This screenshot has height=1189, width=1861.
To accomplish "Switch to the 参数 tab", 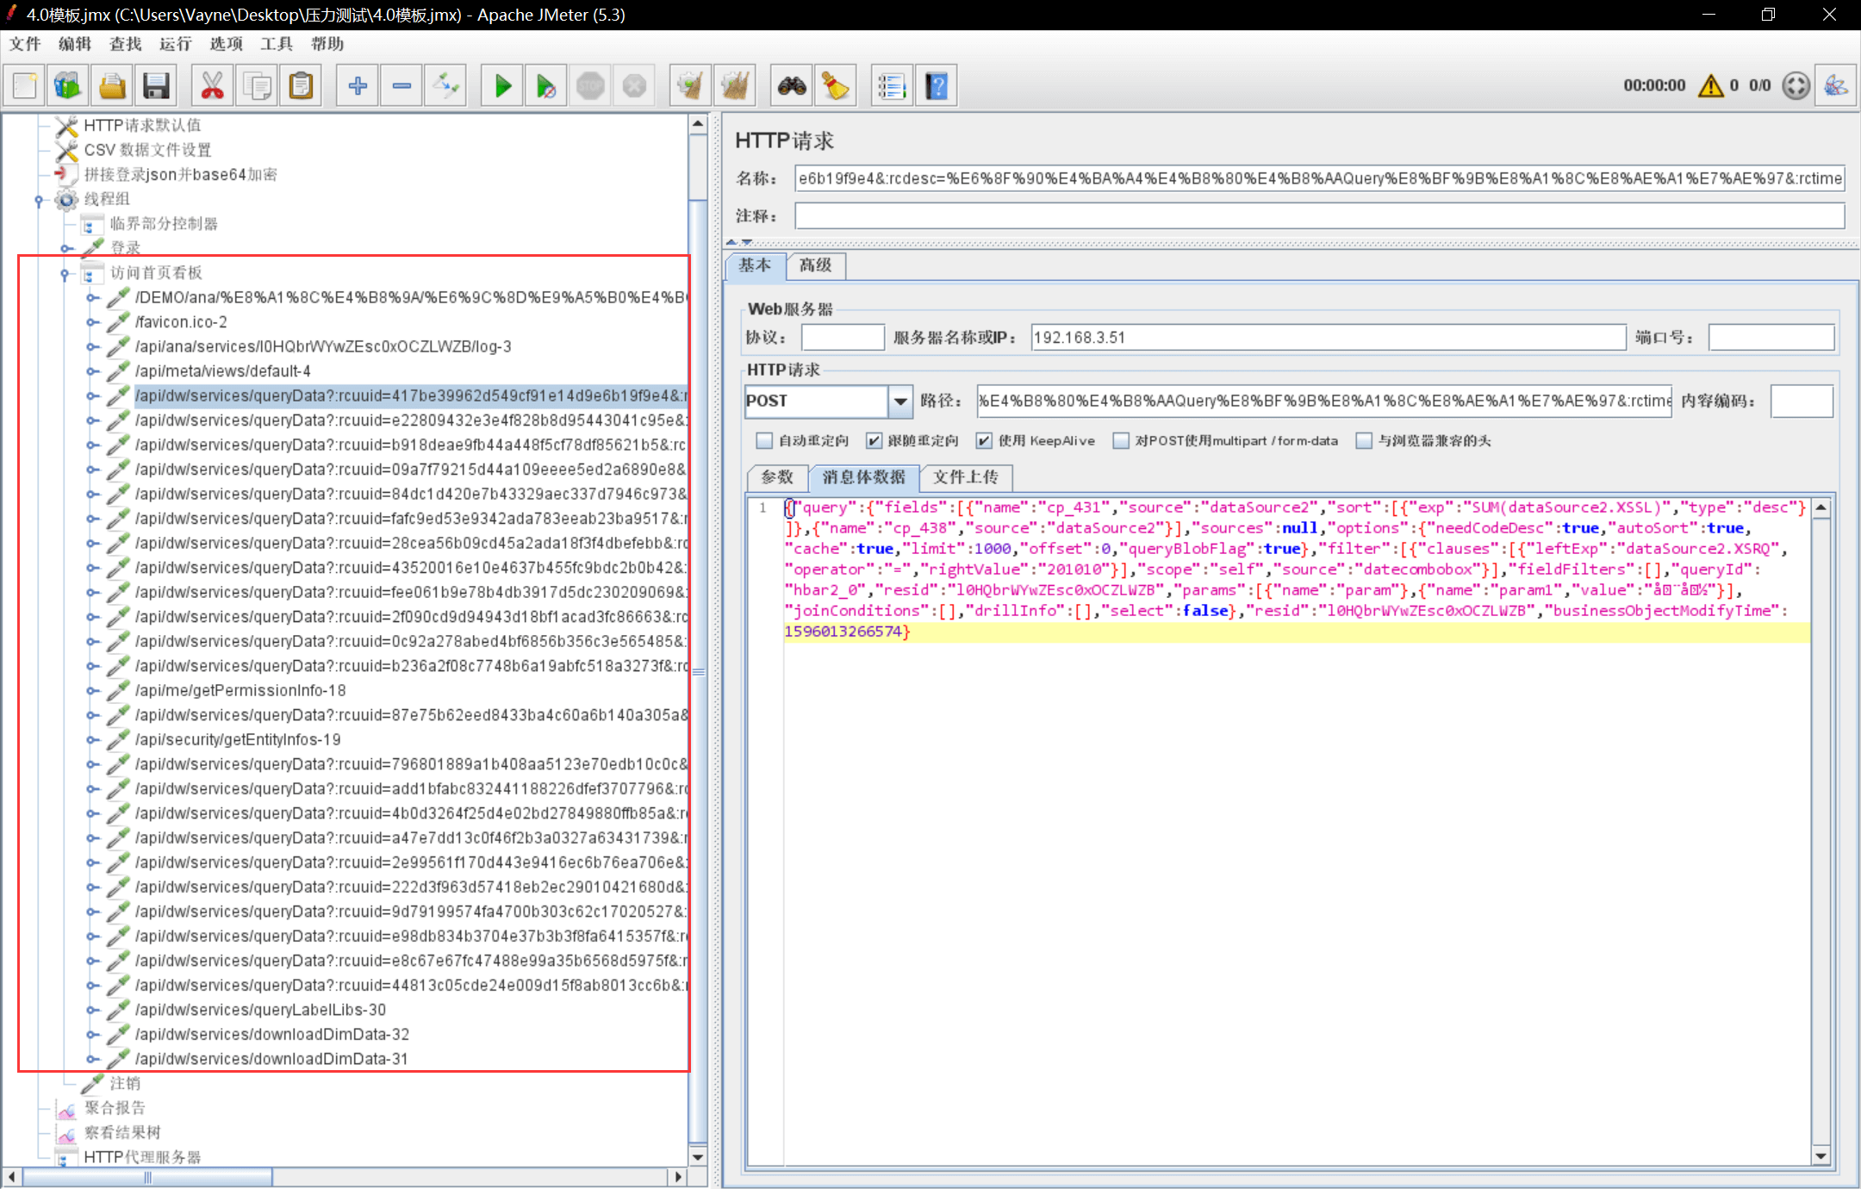I will [776, 477].
